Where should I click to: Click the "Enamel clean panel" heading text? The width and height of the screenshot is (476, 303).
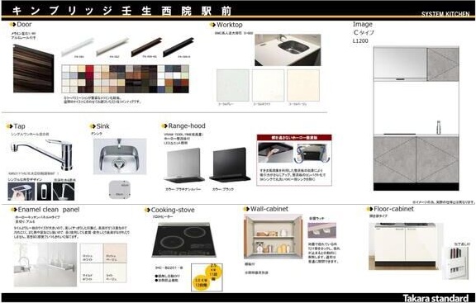tap(49, 210)
